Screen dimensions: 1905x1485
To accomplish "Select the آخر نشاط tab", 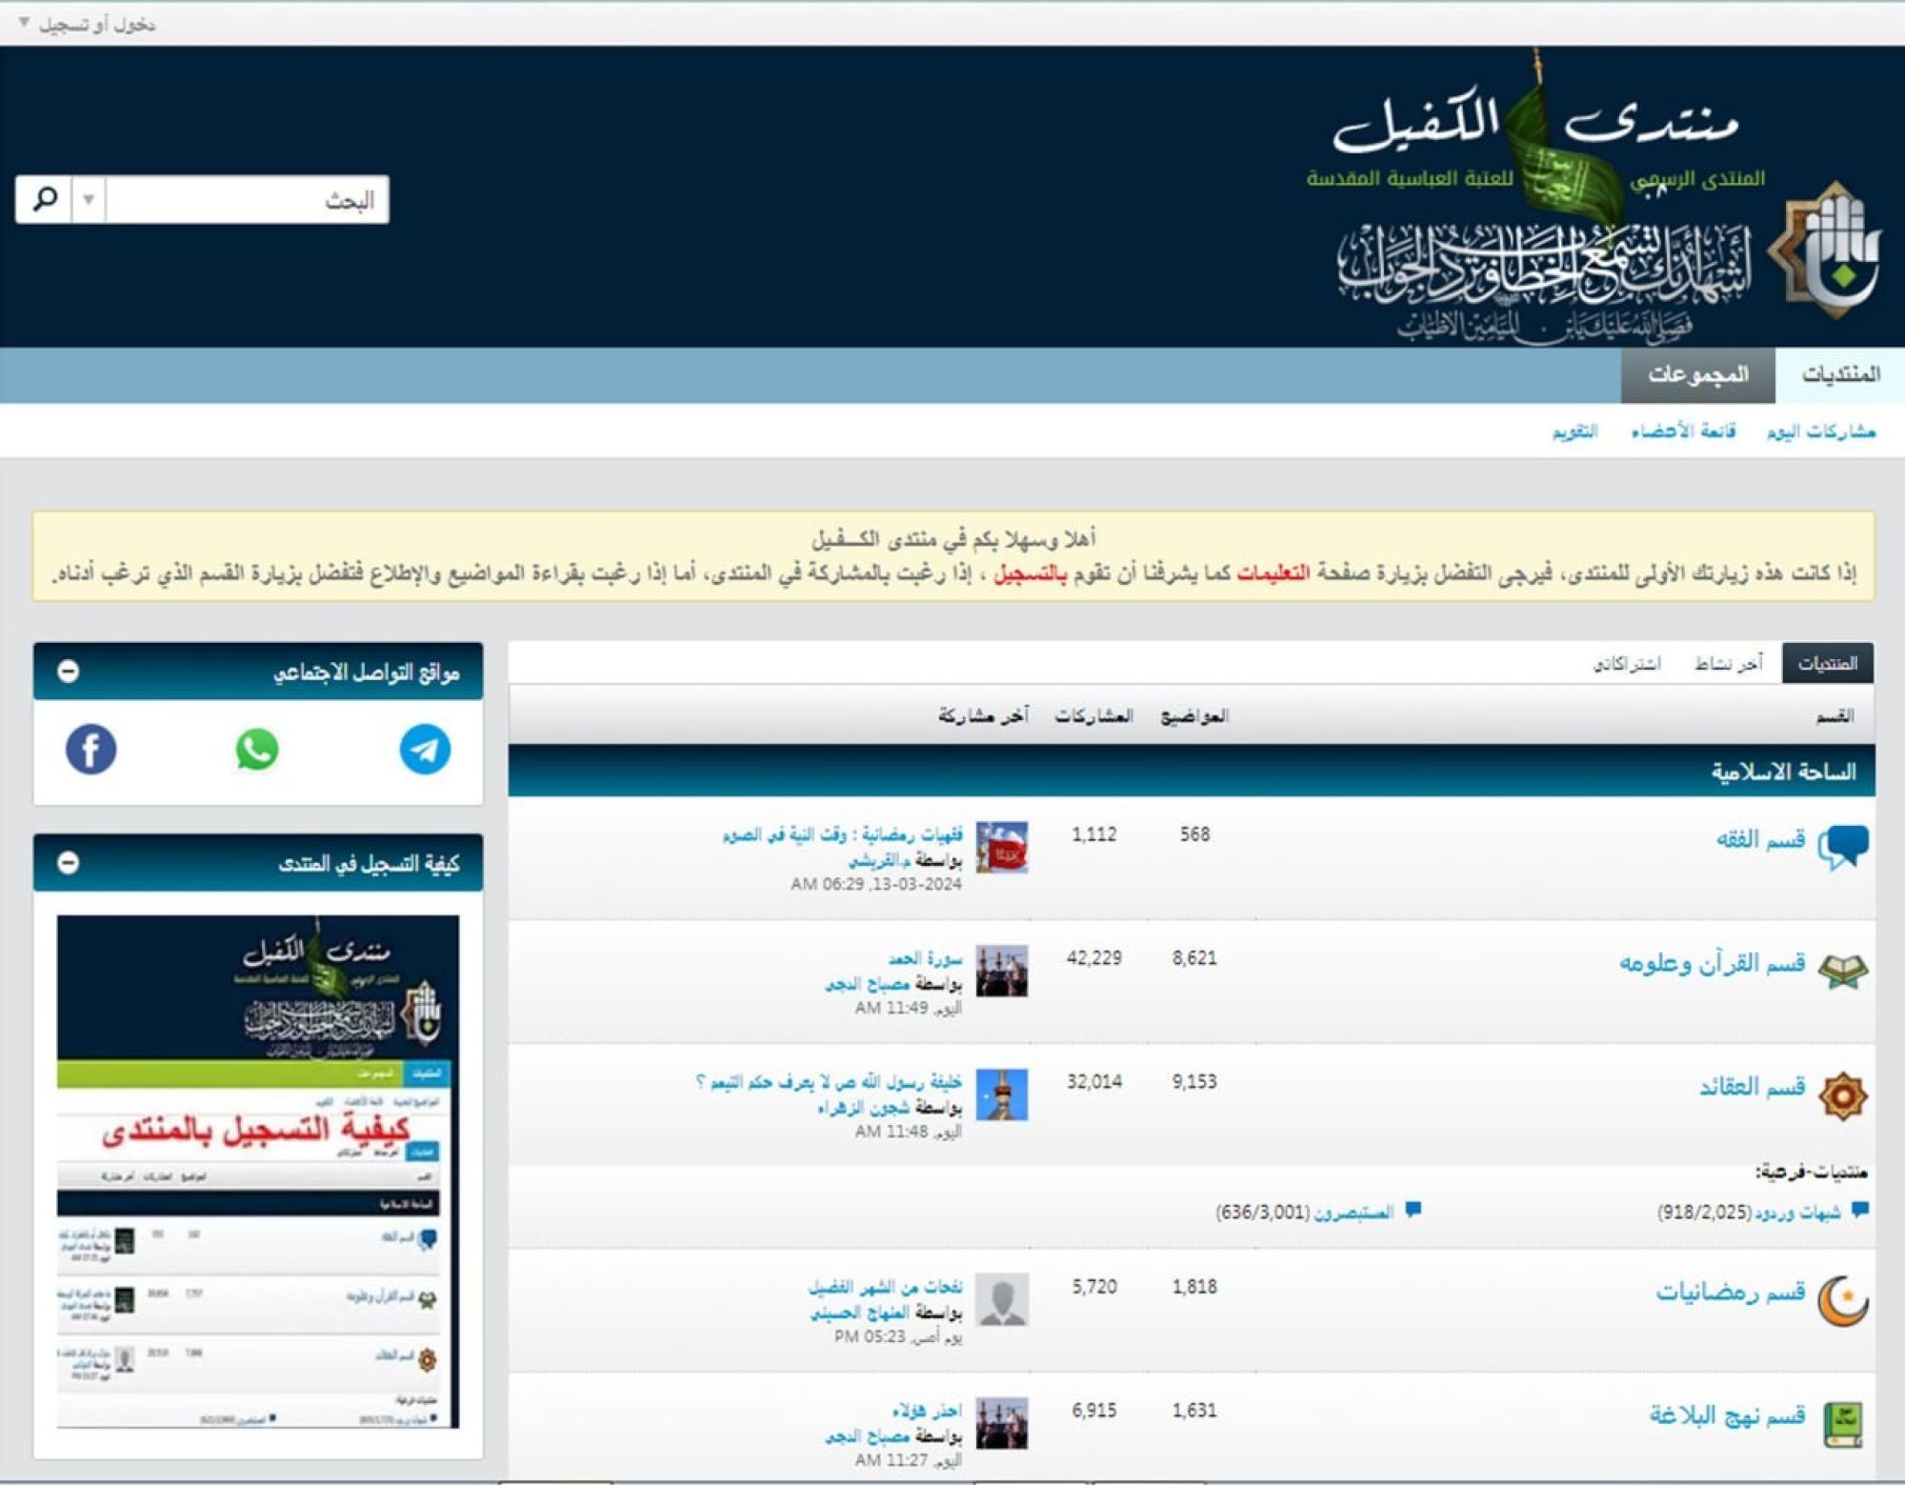I will 1728,664.
